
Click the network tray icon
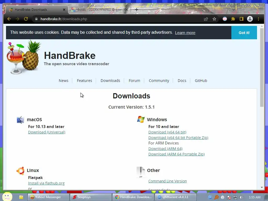(x=235, y=197)
